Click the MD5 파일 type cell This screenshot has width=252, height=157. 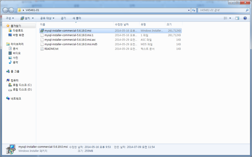[x=146, y=44]
